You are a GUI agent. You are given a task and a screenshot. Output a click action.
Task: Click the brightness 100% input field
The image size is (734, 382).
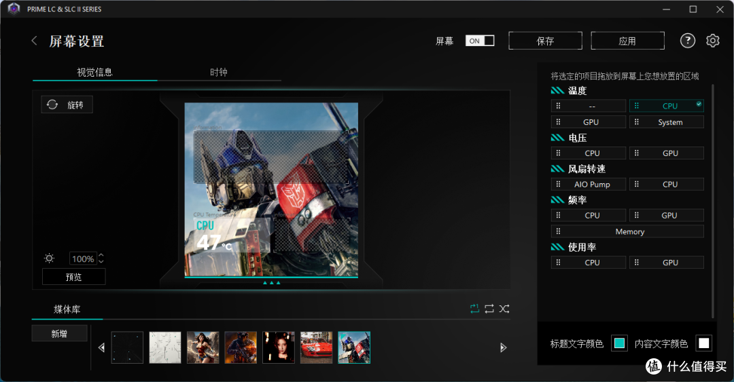tap(83, 259)
